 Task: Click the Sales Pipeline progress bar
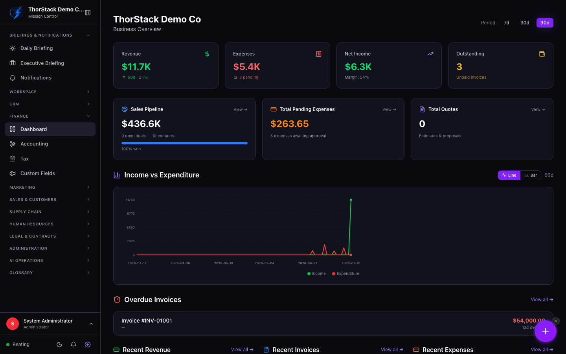tap(184, 143)
